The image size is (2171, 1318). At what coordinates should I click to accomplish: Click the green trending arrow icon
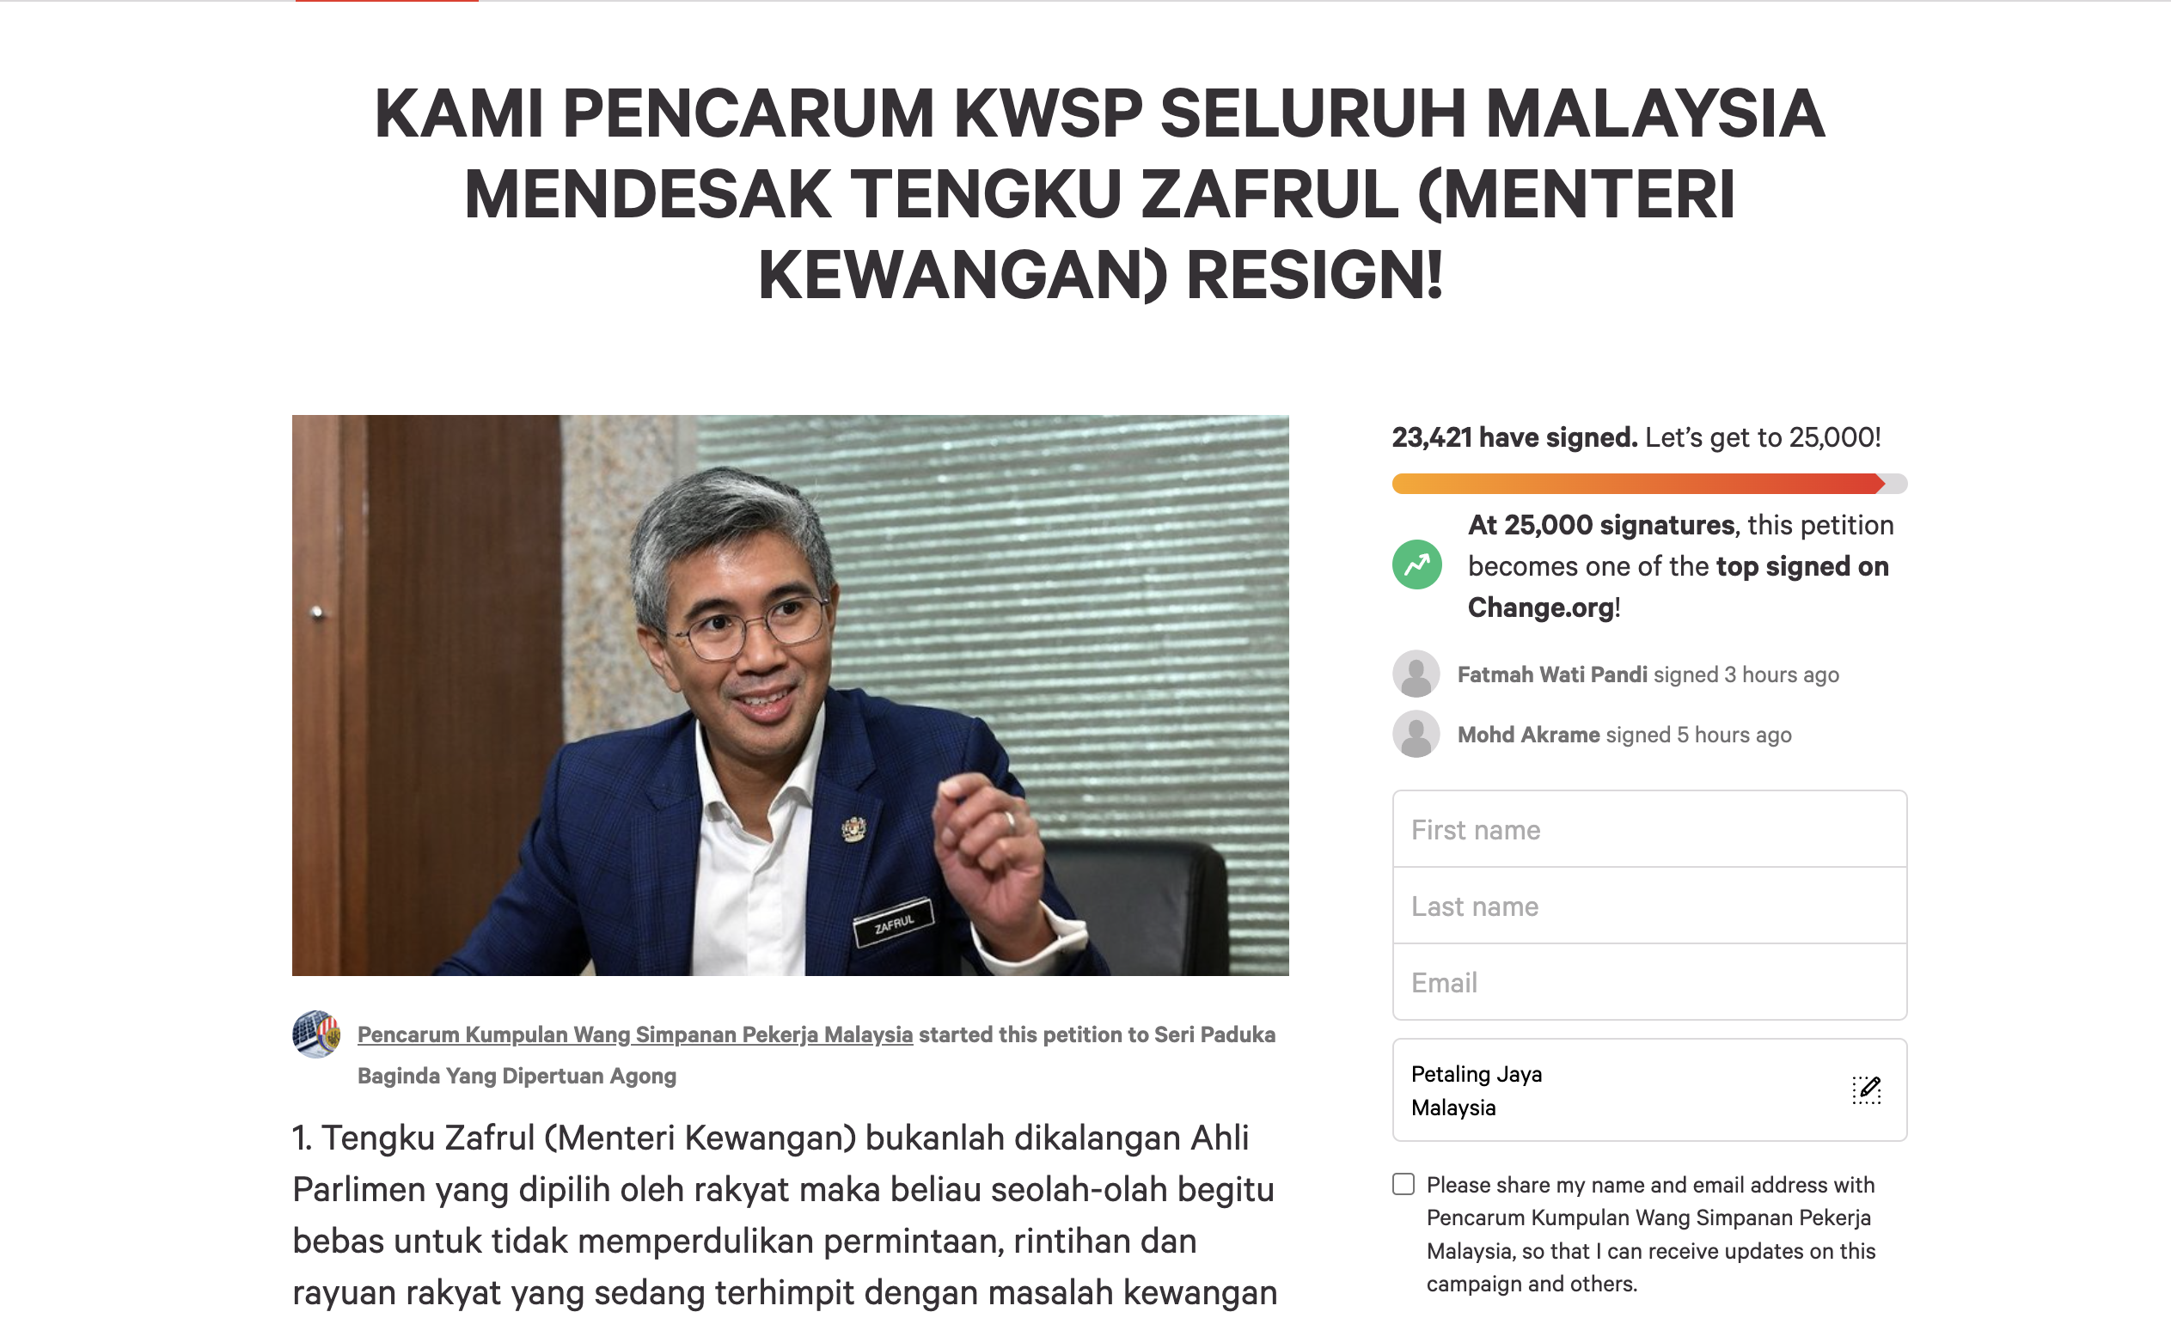[x=1416, y=564]
